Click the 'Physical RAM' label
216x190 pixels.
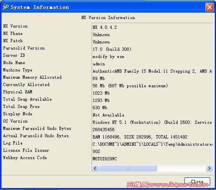click(18, 92)
